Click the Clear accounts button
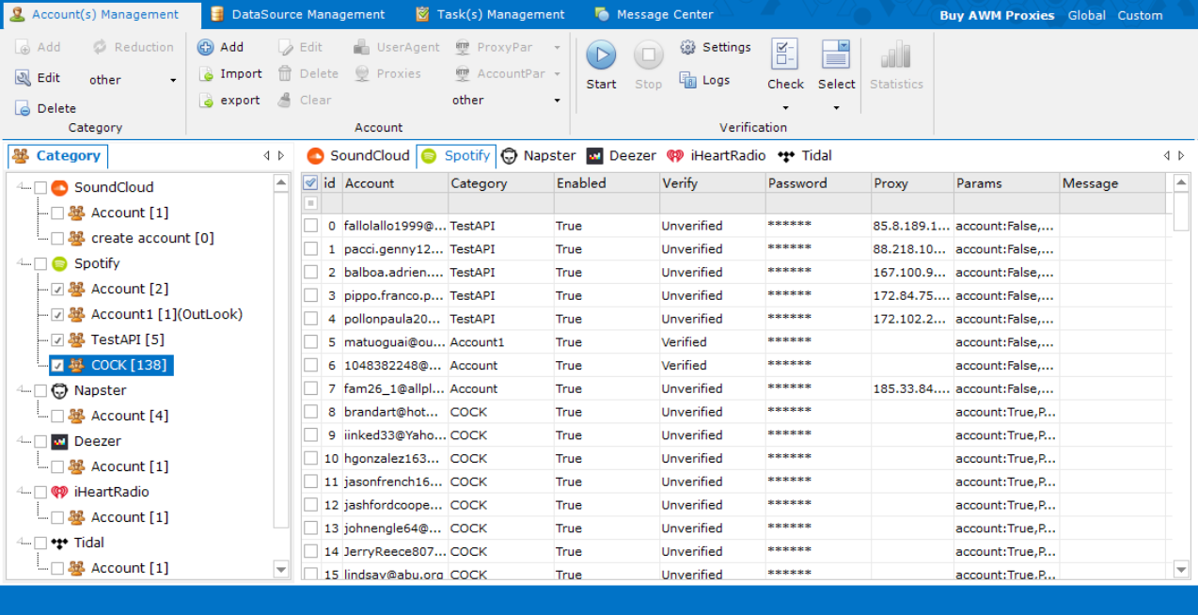 tap(305, 100)
